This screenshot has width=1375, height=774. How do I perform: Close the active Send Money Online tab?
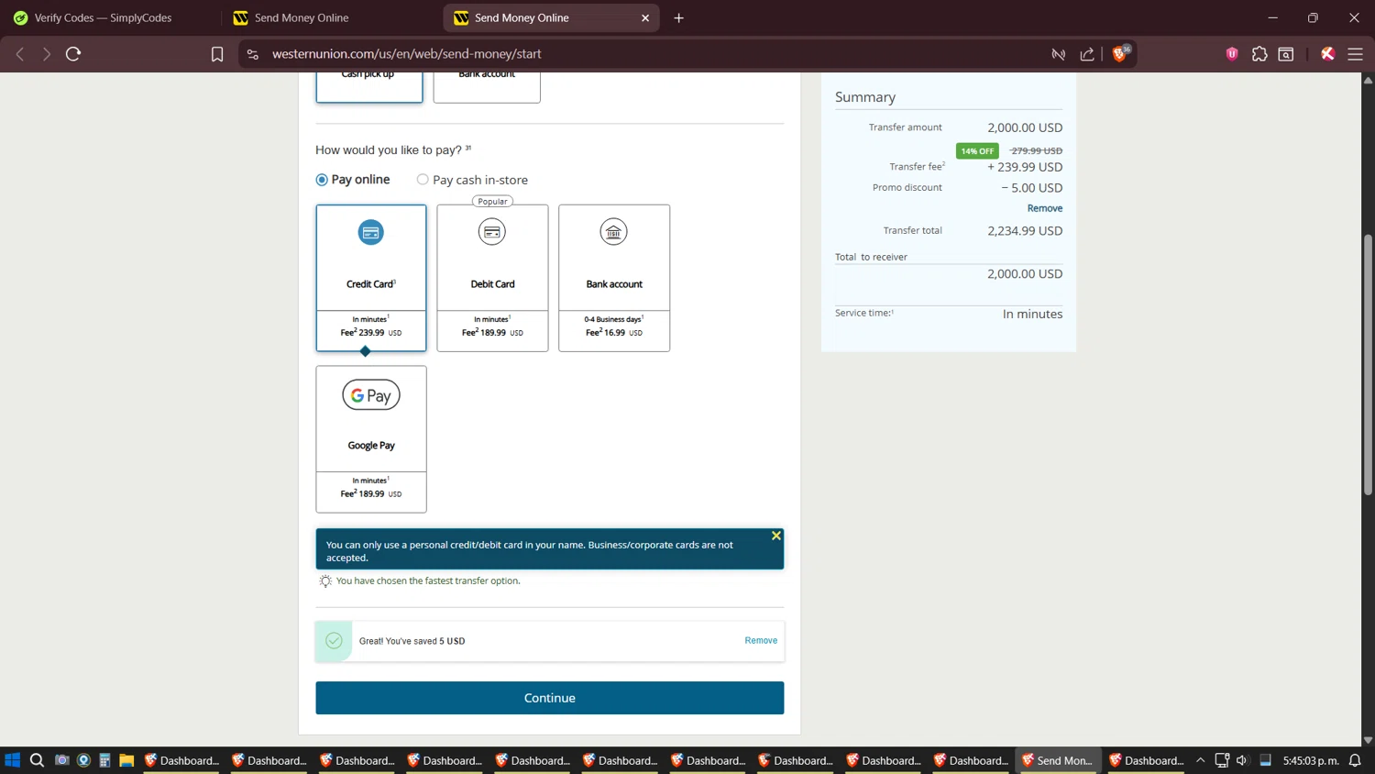pyautogui.click(x=645, y=17)
